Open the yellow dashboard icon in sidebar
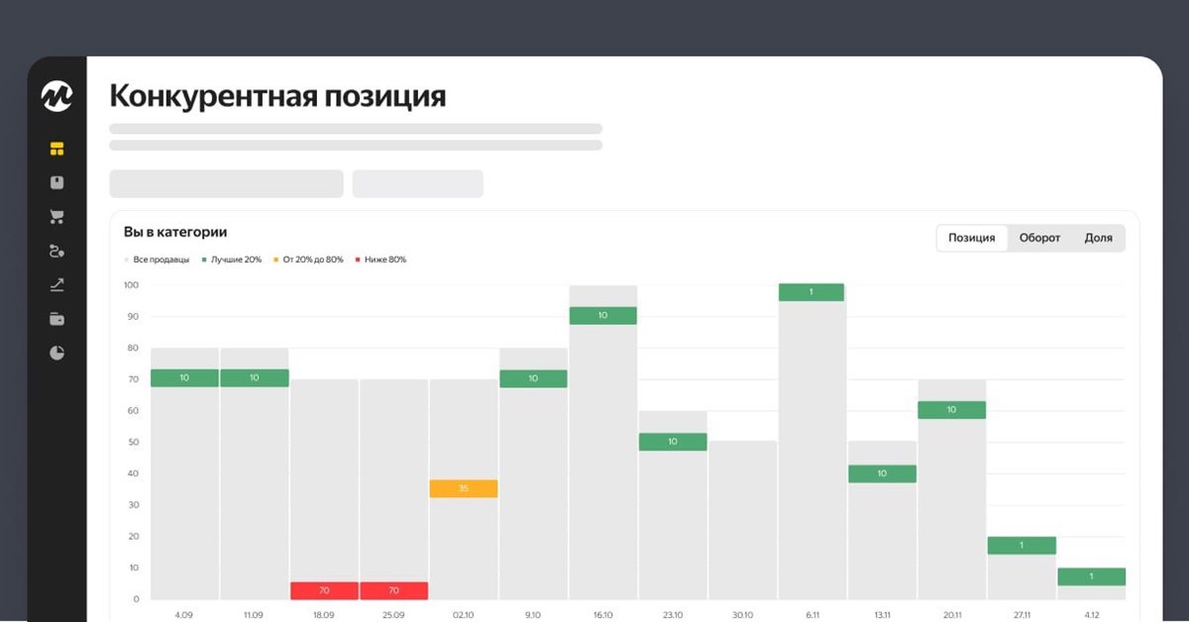Screen dimensions: 1189x622 click(x=56, y=150)
